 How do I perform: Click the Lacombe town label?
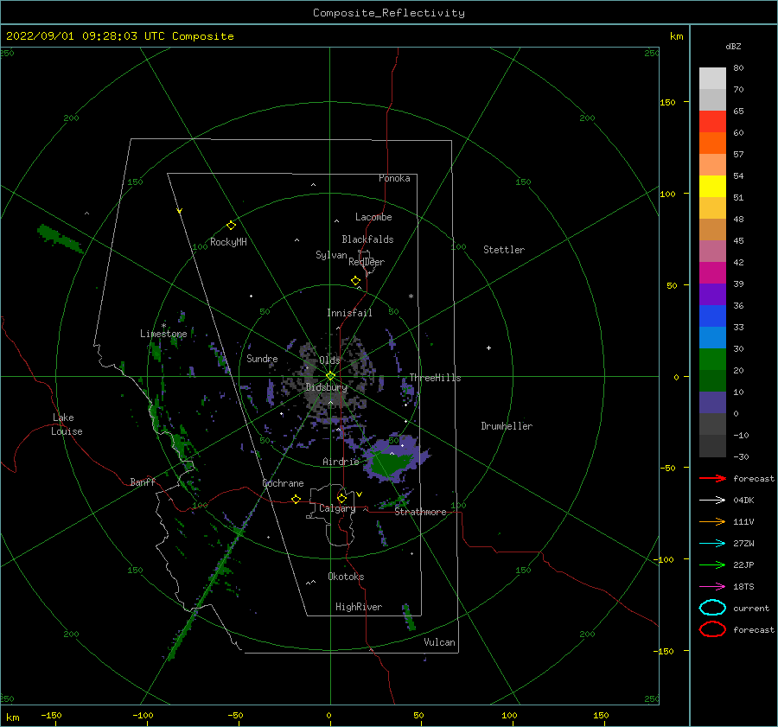373,217
